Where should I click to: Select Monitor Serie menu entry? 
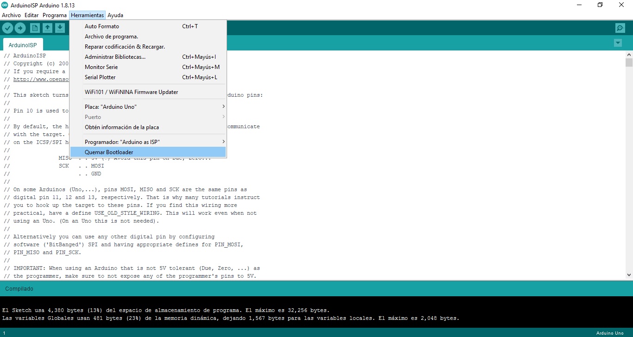(x=148, y=67)
